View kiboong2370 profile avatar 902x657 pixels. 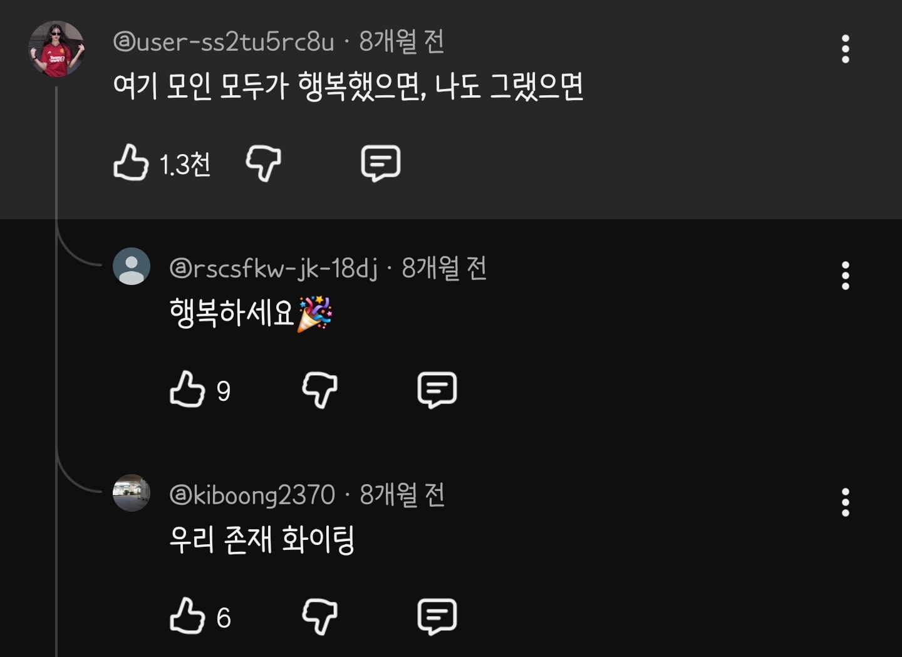[x=132, y=493]
